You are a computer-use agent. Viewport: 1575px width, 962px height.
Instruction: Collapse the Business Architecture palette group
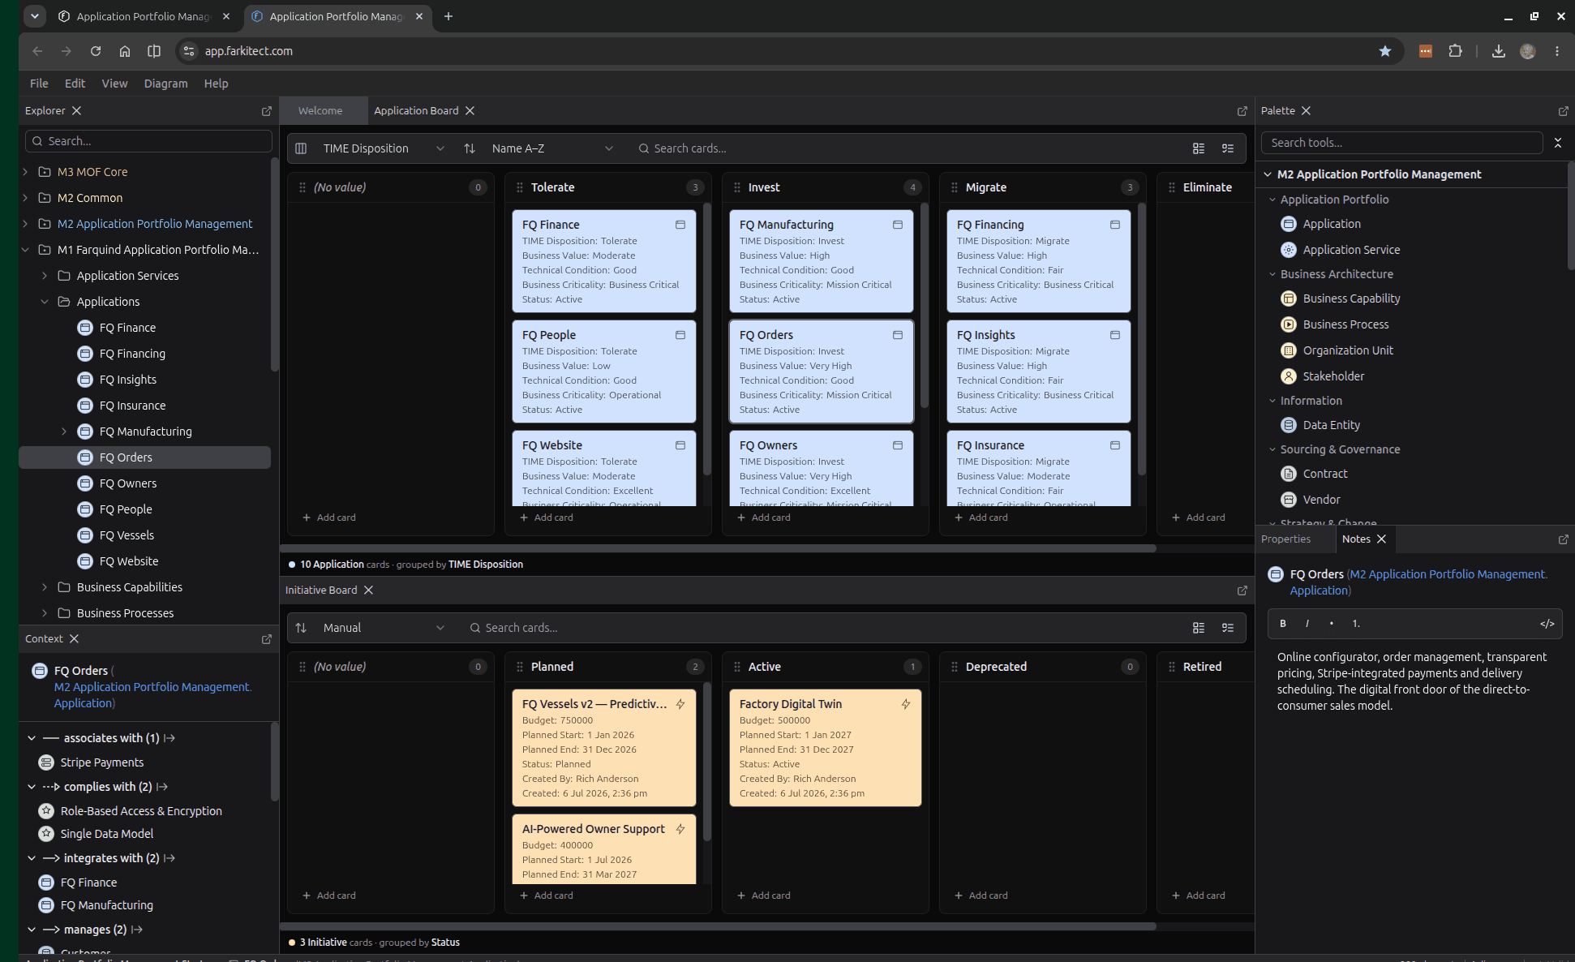pyautogui.click(x=1272, y=274)
